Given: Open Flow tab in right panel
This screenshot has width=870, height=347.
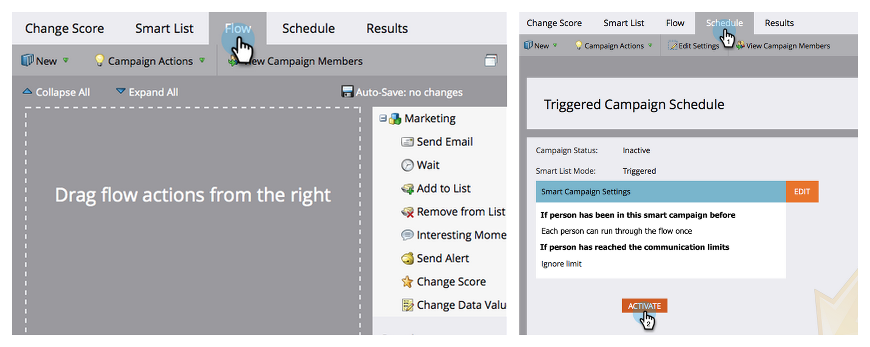Looking at the screenshot, I should [675, 23].
